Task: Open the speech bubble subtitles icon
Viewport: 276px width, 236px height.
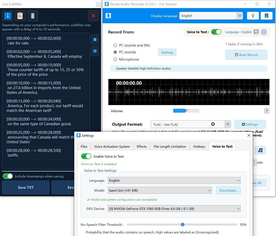Action: (x=256, y=32)
